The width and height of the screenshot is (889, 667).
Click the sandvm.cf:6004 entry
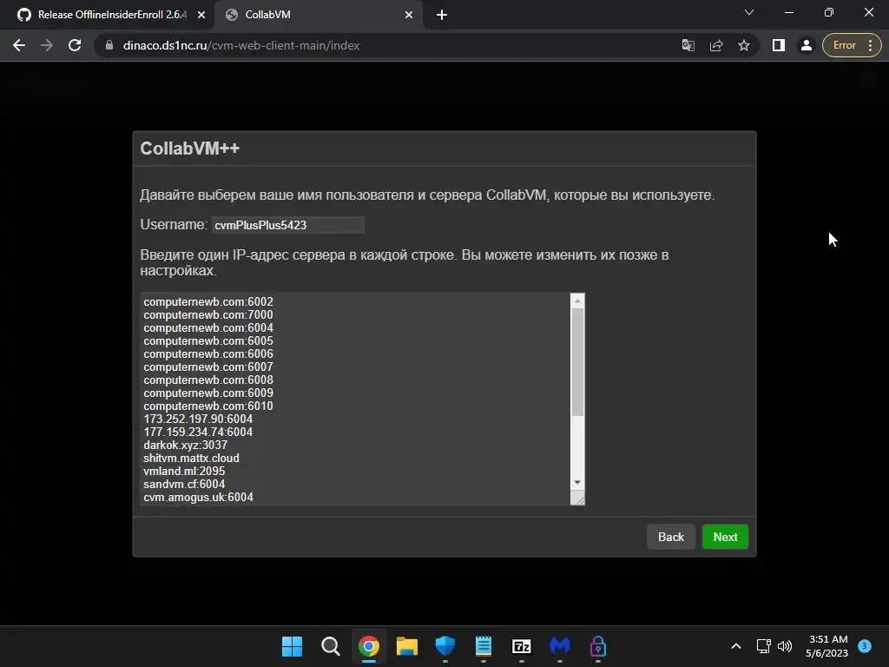coord(184,485)
